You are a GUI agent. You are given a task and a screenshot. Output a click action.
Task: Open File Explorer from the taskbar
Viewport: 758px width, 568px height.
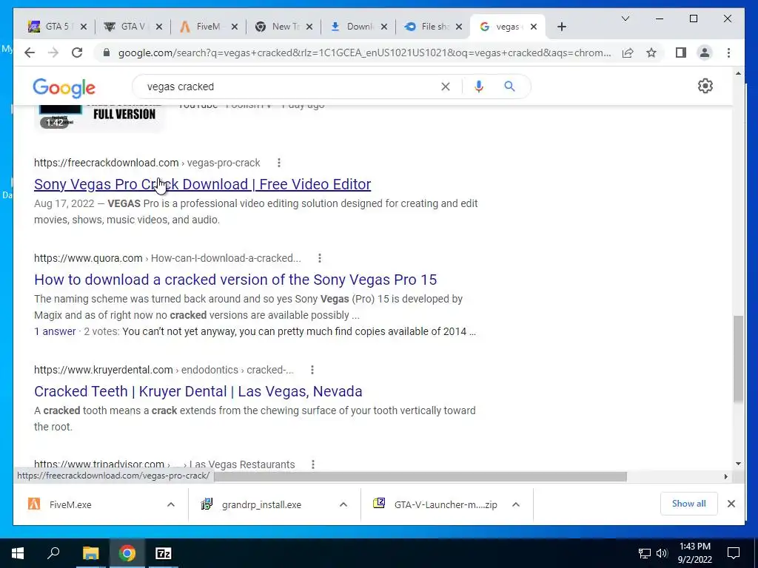(90, 553)
